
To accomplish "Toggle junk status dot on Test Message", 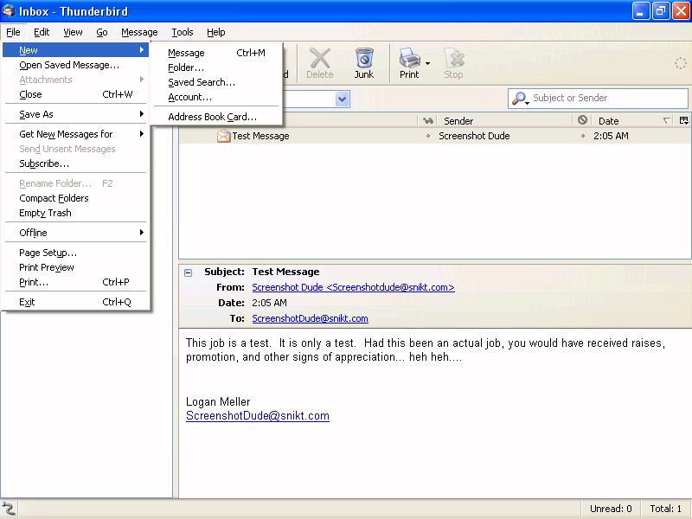I will pos(582,136).
